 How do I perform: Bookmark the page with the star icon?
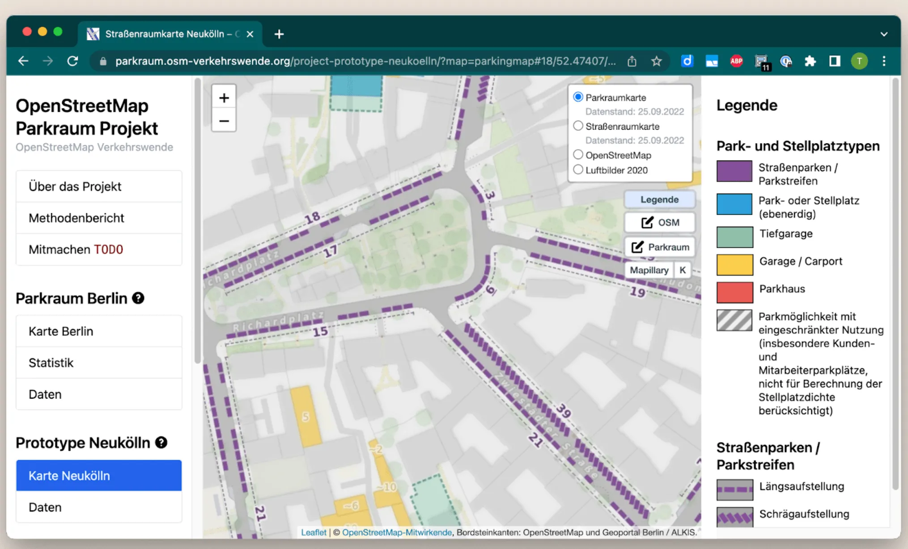[656, 61]
